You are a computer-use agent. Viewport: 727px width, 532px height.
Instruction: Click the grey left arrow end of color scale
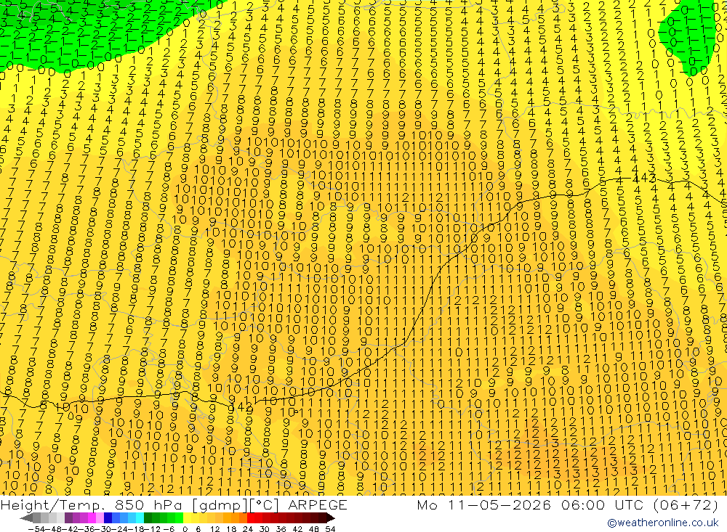click(26, 517)
